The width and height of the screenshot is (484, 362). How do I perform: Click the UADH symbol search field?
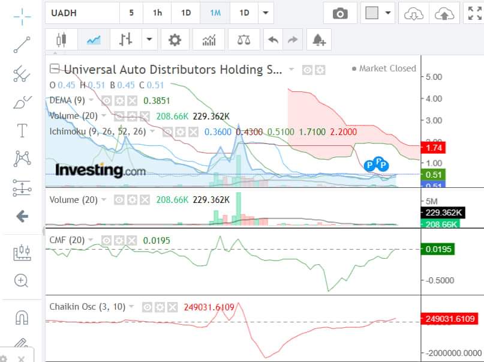pyautogui.click(x=82, y=13)
